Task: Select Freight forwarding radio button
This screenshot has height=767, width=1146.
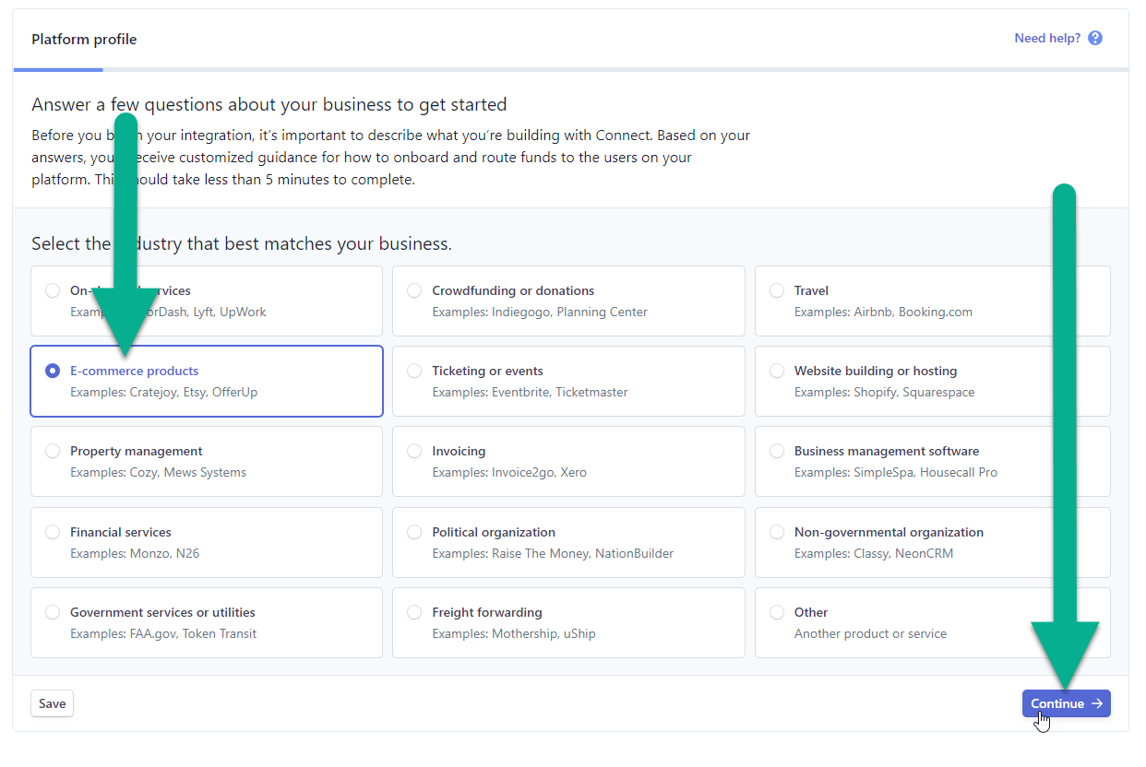Action: point(414,612)
